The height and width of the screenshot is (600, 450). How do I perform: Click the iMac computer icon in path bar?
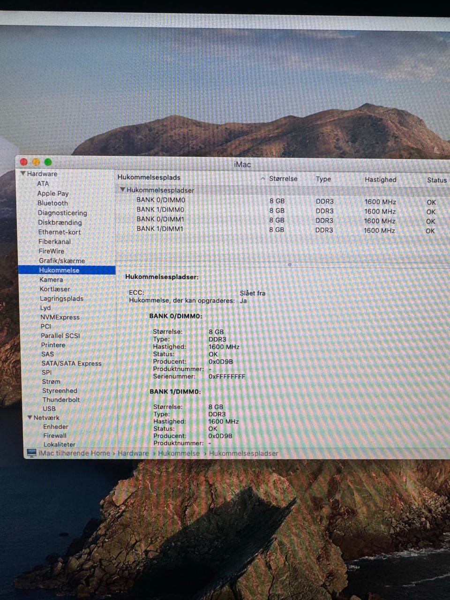31,453
